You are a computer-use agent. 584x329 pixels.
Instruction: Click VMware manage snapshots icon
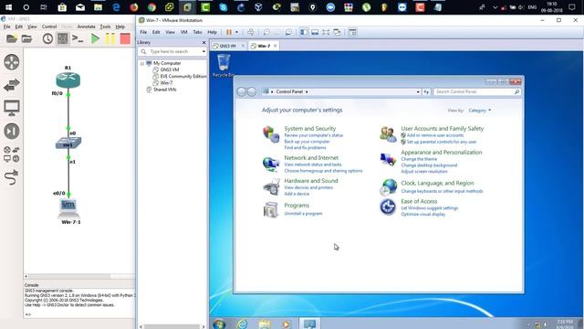pos(288,33)
